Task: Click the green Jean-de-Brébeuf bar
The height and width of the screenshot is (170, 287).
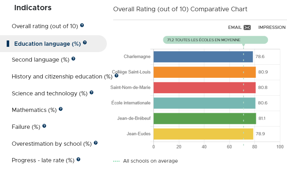Action: coord(205,119)
